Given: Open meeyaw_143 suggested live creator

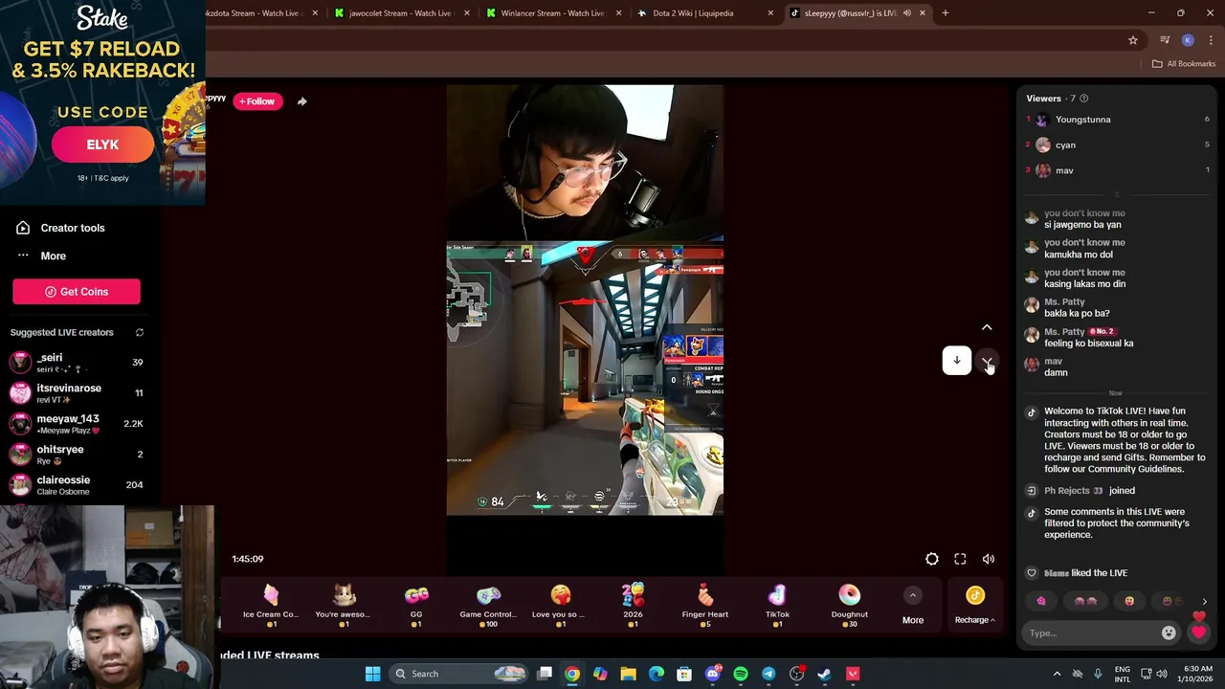Looking at the screenshot, I should 77,424.
